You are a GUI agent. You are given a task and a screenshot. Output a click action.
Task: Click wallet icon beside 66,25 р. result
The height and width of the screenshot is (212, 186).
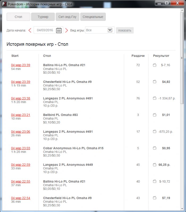click(x=155, y=165)
